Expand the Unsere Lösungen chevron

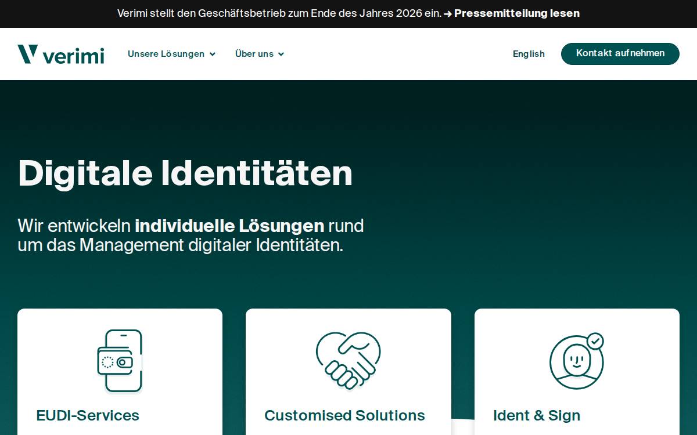click(213, 55)
